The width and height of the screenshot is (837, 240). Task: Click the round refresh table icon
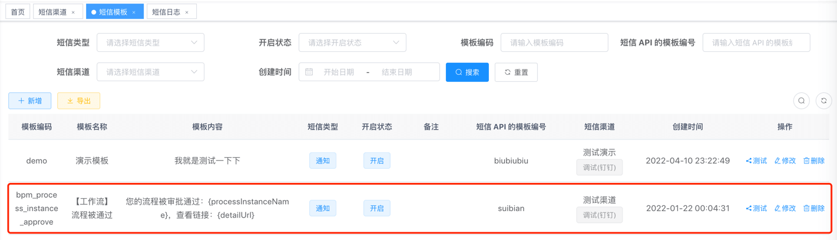823,101
